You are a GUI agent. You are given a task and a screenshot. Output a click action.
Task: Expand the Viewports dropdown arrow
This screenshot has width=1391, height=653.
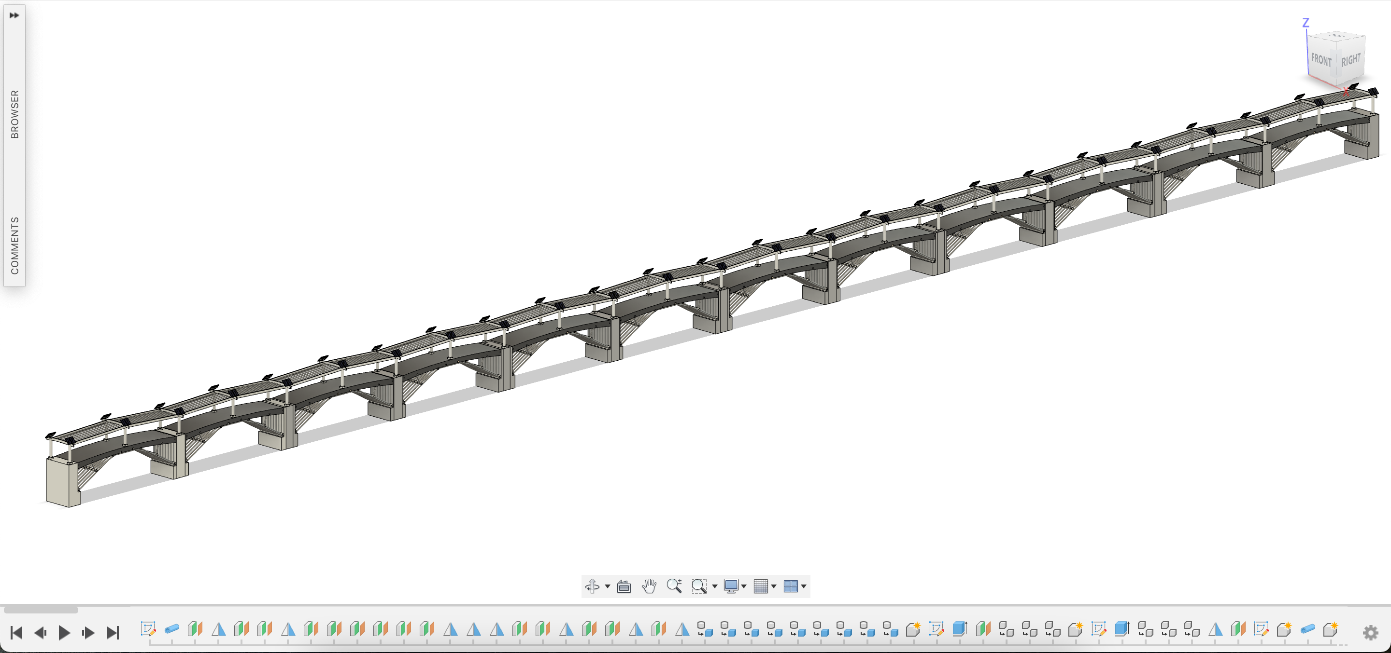pyautogui.click(x=804, y=586)
